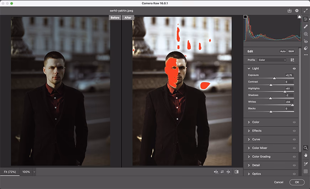The width and height of the screenshot is (310, 189).
Task: Select the Red Eye removal tool
Action: (x=306, y=41)
